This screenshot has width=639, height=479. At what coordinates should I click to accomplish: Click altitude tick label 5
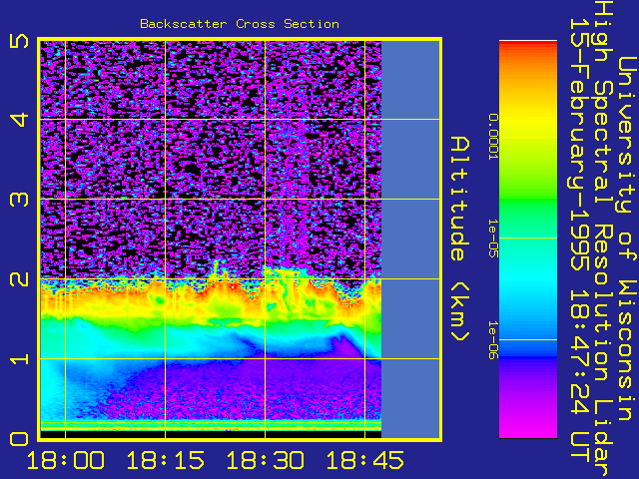tap(19, 41)
